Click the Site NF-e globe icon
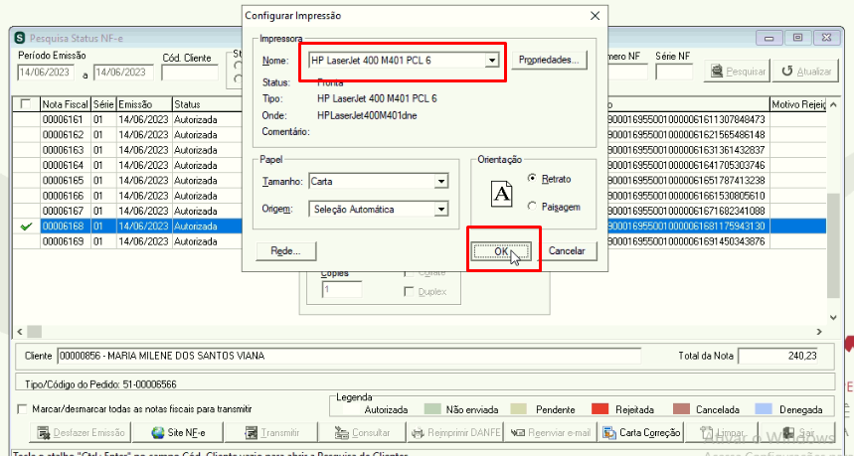 (158, 432)
